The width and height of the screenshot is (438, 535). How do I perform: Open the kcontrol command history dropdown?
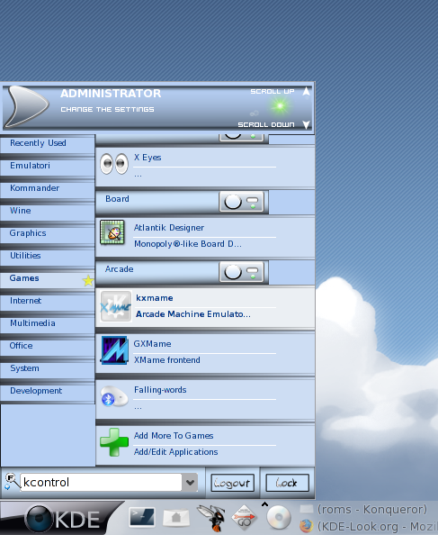190,483
